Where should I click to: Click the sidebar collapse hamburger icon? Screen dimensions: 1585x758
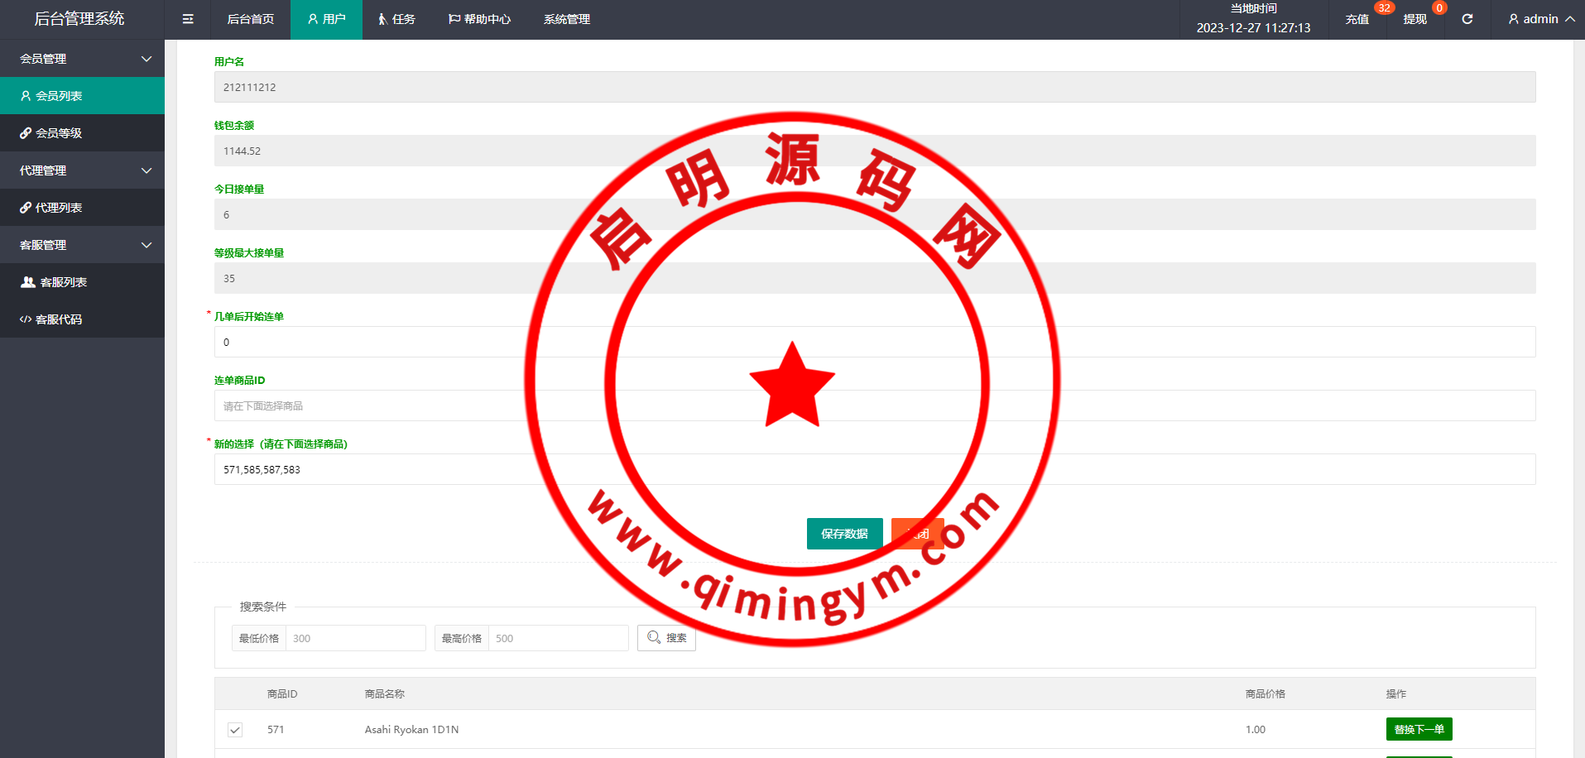pos(188,19)
